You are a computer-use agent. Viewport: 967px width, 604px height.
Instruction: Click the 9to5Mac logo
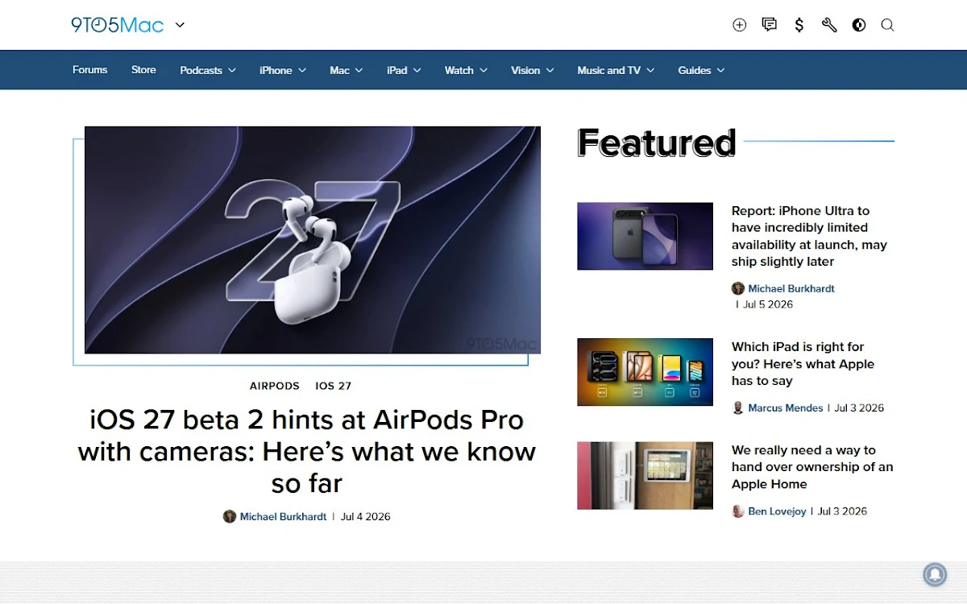click(x=118, y=25)
